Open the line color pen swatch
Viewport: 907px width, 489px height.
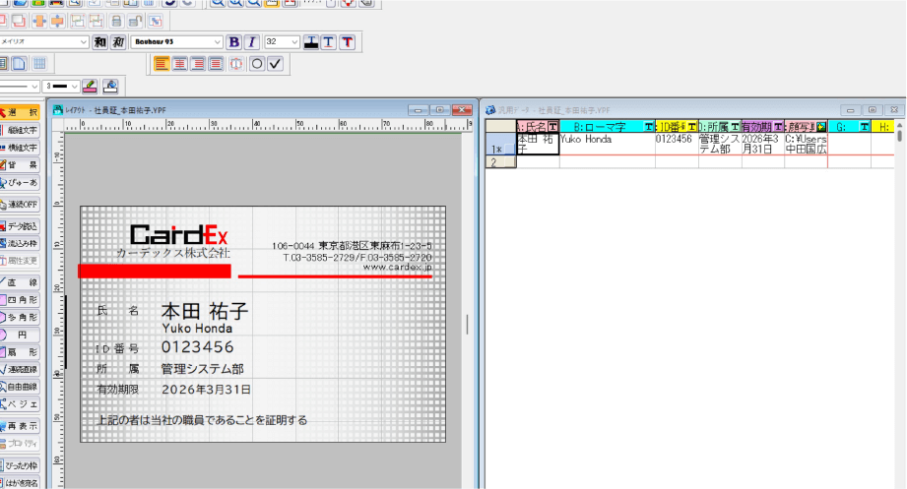coord(90,87)
